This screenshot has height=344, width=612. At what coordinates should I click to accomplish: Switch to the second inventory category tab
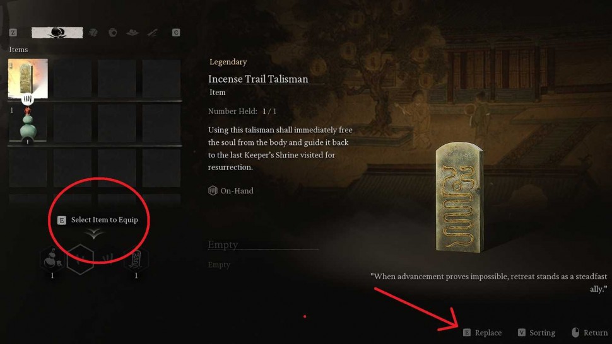point(93,32)
